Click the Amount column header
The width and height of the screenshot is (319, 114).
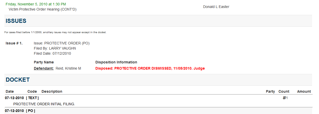pyautogui.click(x=304, y=91)
